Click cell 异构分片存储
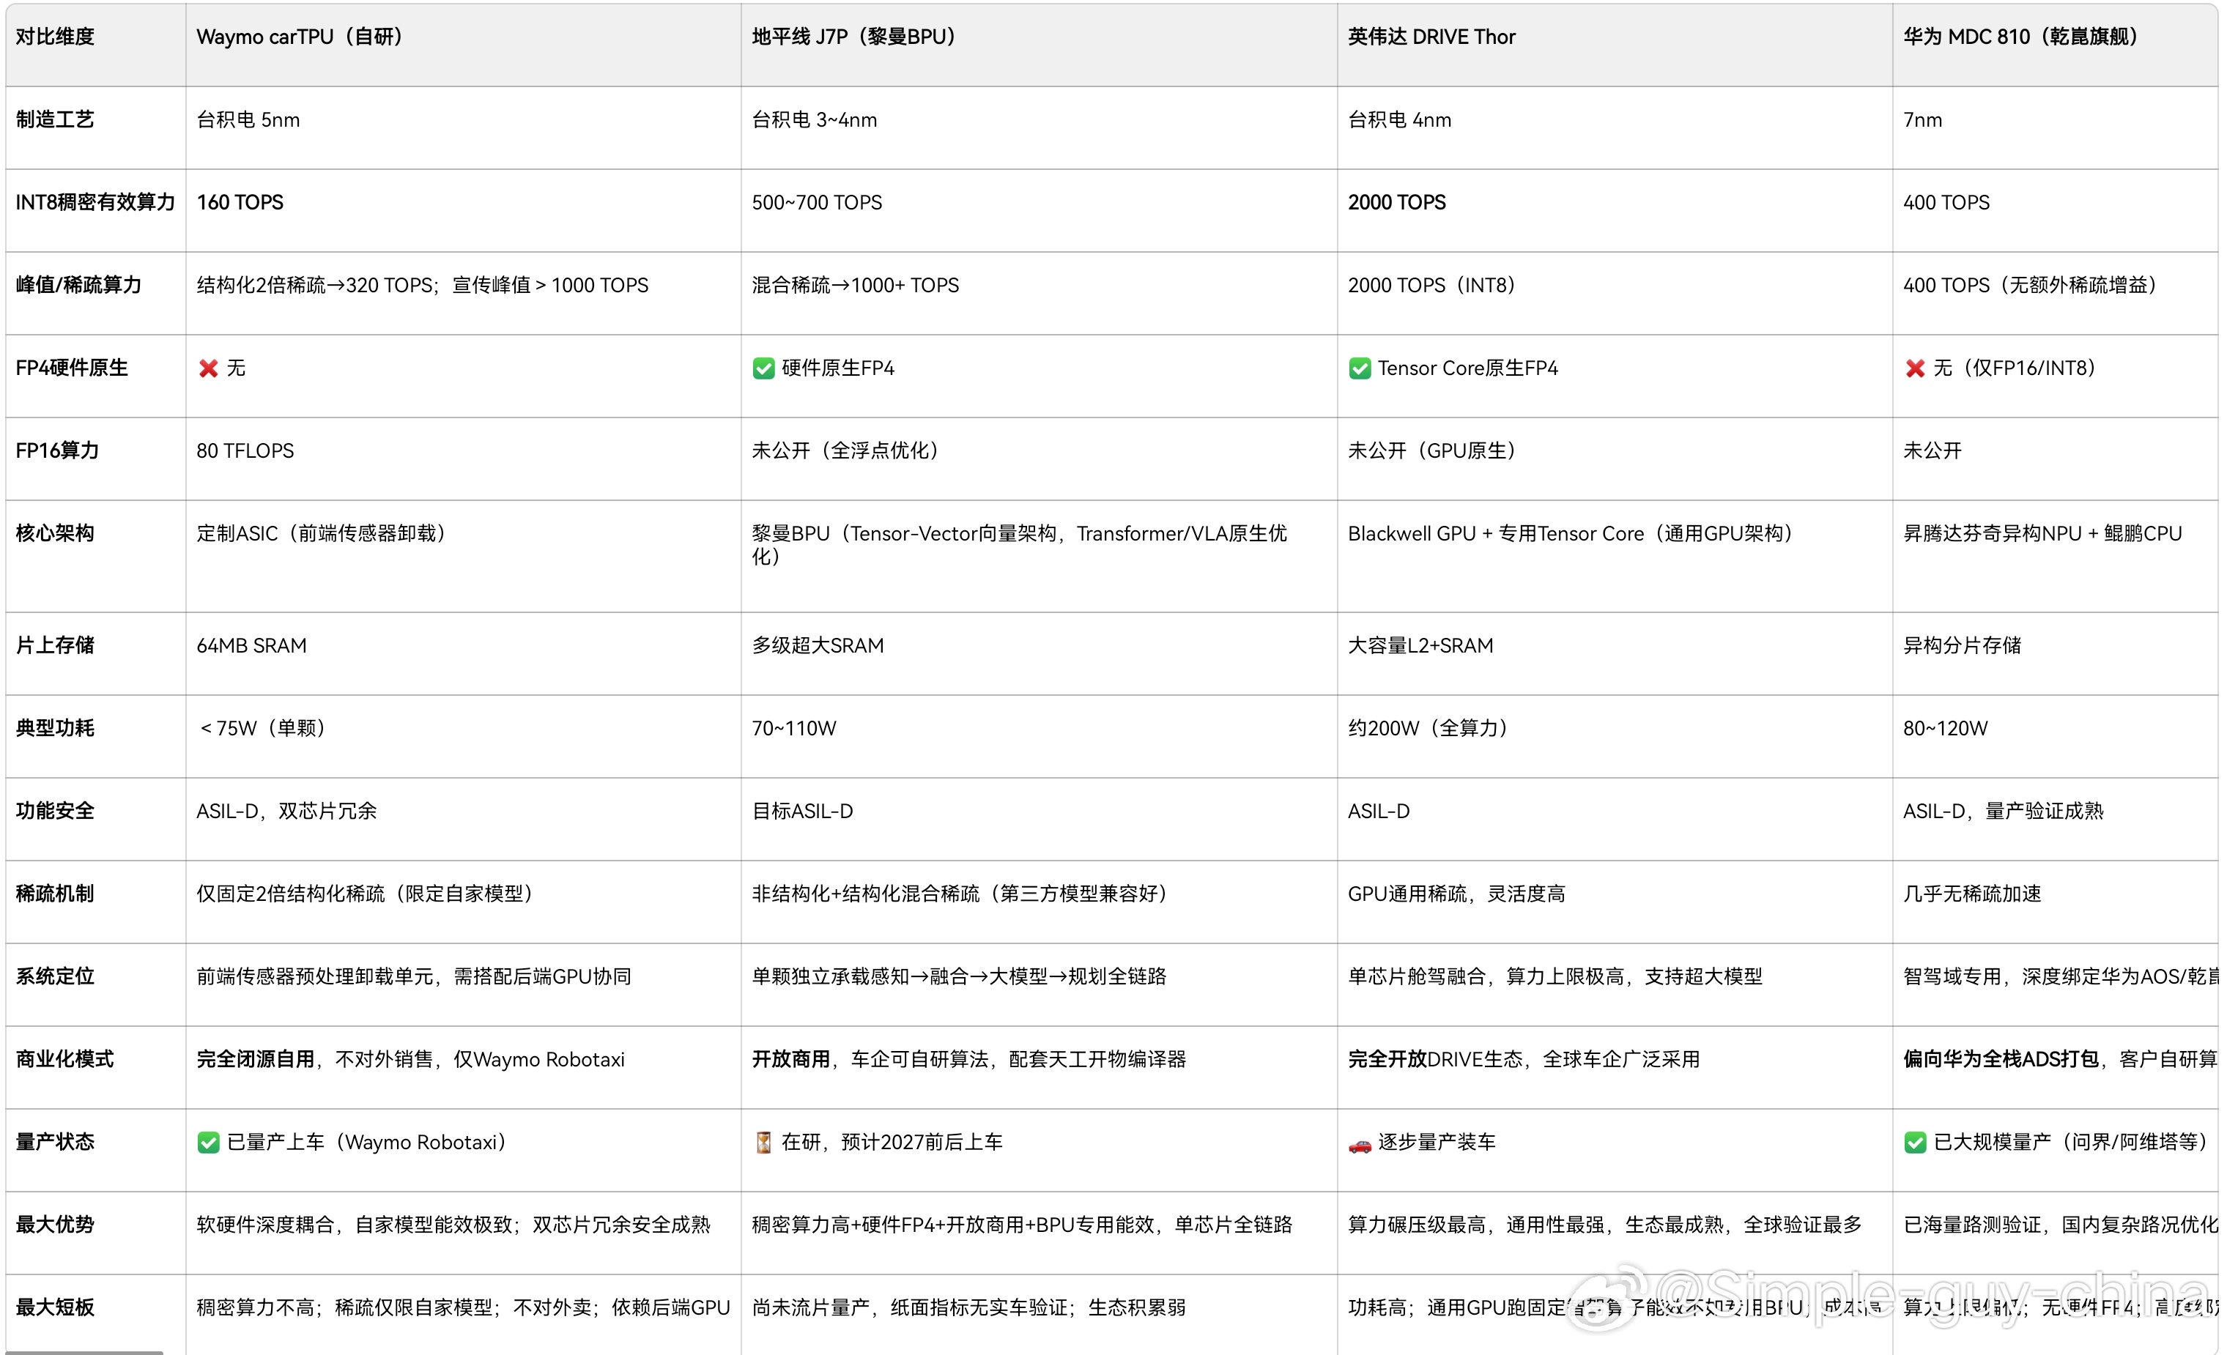Screen dimensions: 2227x1355 click(x=1963, y=645)
